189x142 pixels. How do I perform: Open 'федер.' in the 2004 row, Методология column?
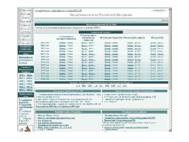[x=153, y=46]
